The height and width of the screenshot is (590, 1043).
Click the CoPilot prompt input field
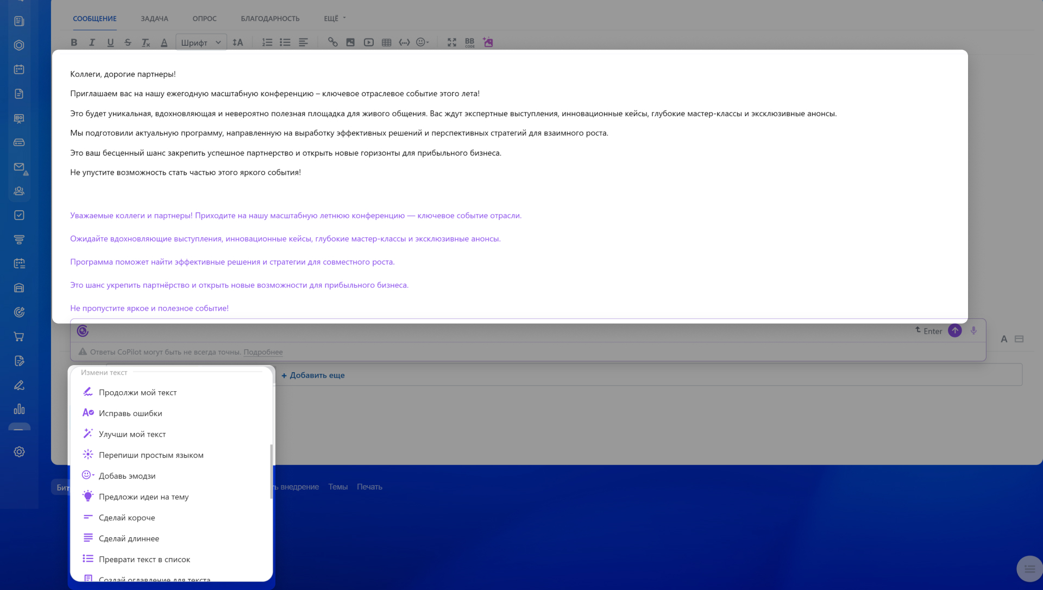tap(489, 331)
